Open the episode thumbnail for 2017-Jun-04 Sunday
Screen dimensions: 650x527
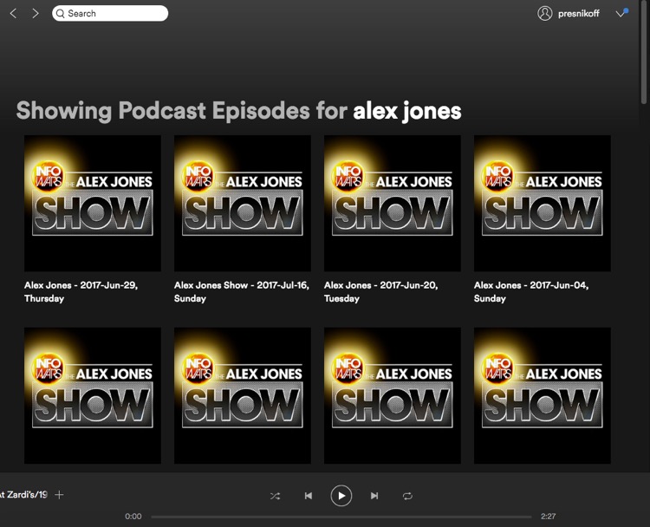click(x=543, y=203)
